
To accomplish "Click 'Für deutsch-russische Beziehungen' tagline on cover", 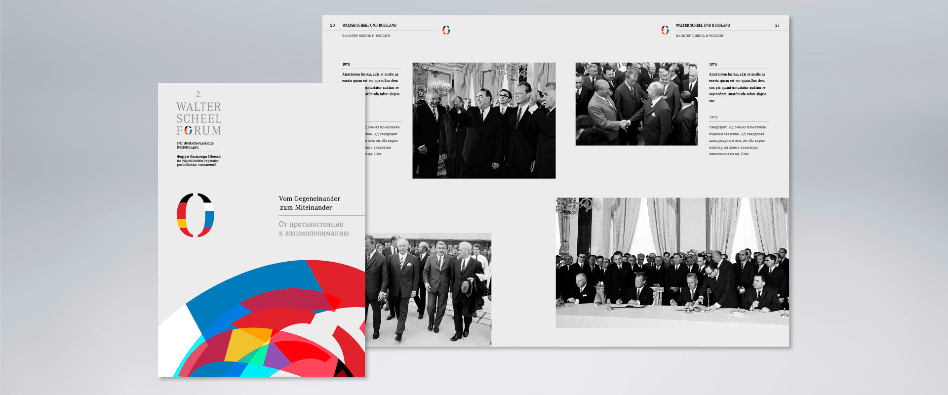I will pyautogui.click(x=195, y=145).
